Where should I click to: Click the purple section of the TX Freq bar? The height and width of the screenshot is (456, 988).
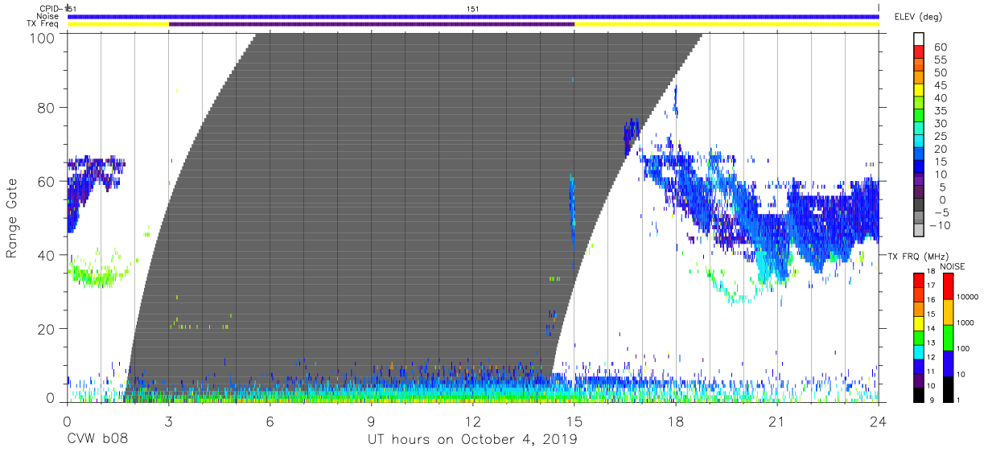coord(371,24)
